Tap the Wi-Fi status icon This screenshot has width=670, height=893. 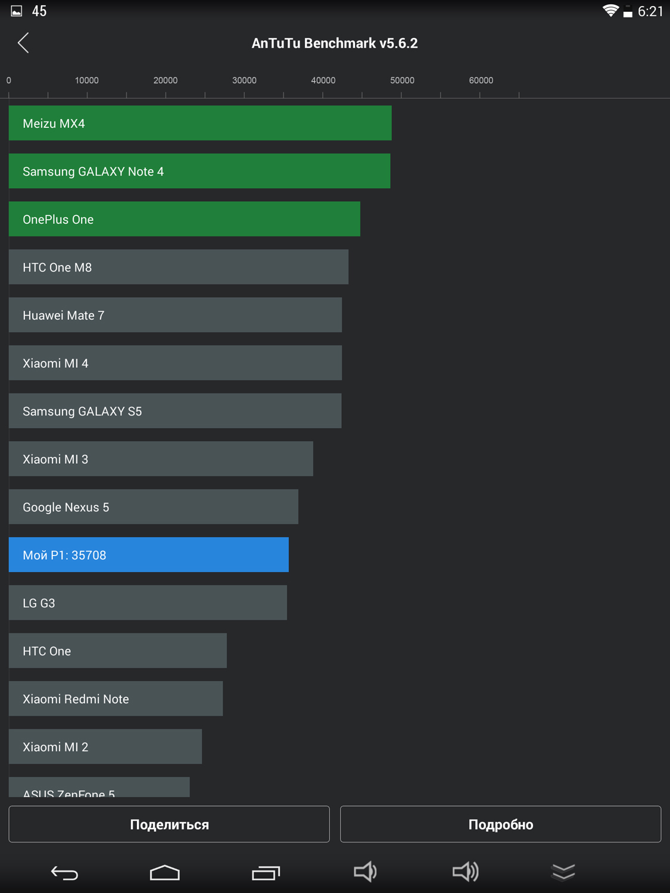pos(610,11)
